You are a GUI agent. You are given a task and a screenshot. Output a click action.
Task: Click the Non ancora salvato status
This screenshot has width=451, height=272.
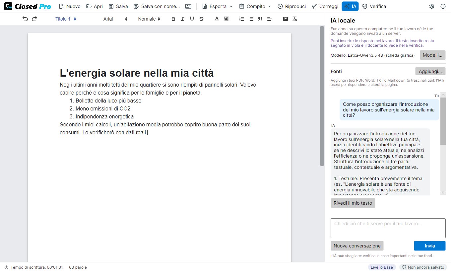[423, 267]
